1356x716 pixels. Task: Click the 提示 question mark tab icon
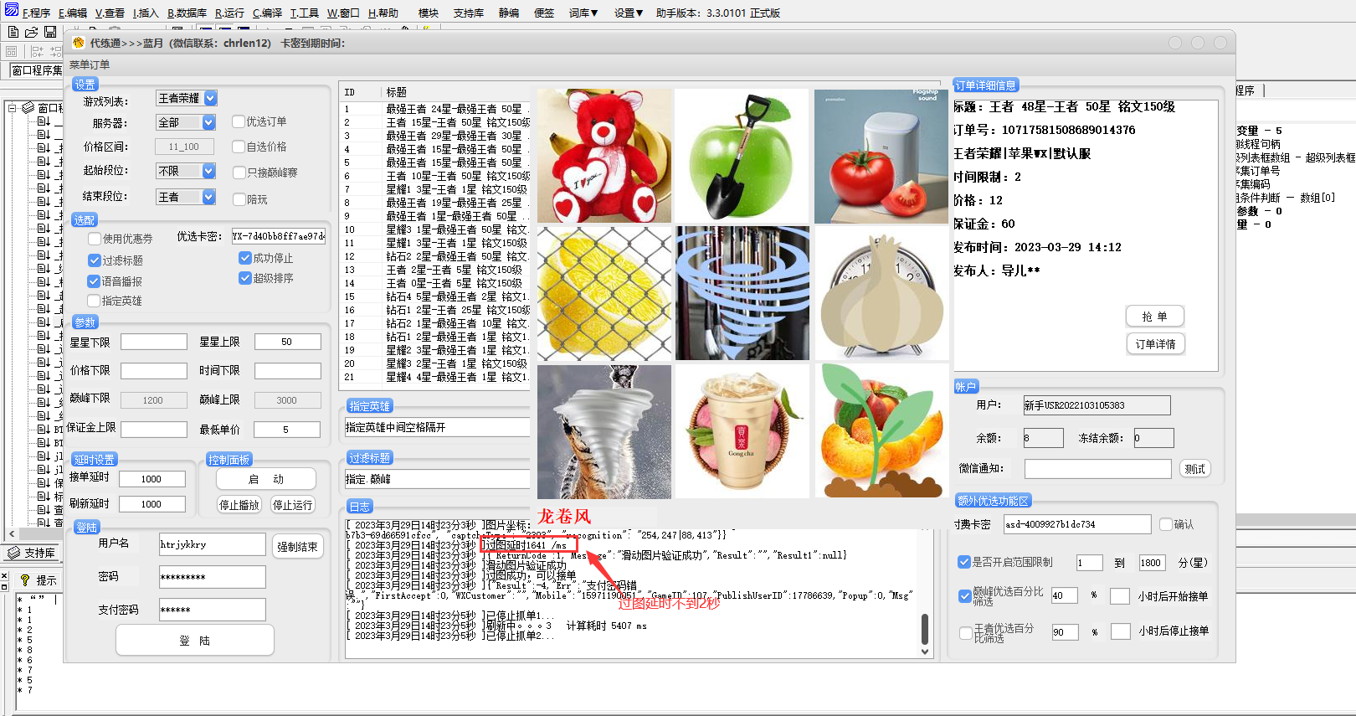[x=25, y=579]
